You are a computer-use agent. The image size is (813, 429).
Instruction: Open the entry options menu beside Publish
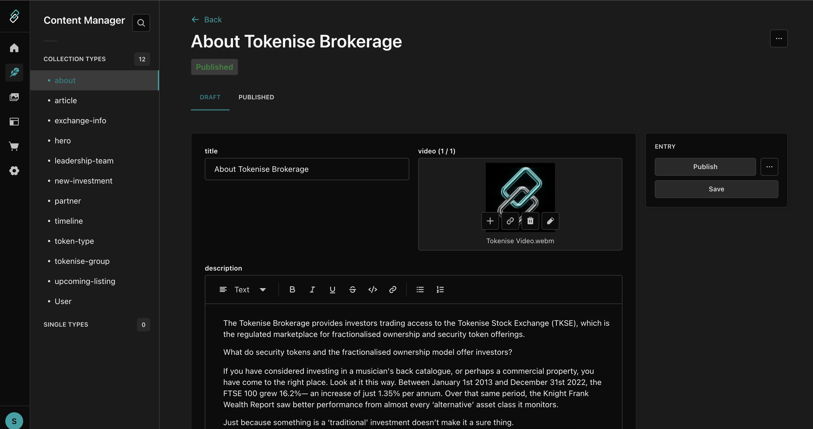(769, 167)
